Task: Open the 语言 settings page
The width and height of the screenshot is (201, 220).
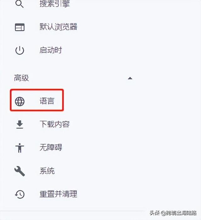Action: point(47,101)
